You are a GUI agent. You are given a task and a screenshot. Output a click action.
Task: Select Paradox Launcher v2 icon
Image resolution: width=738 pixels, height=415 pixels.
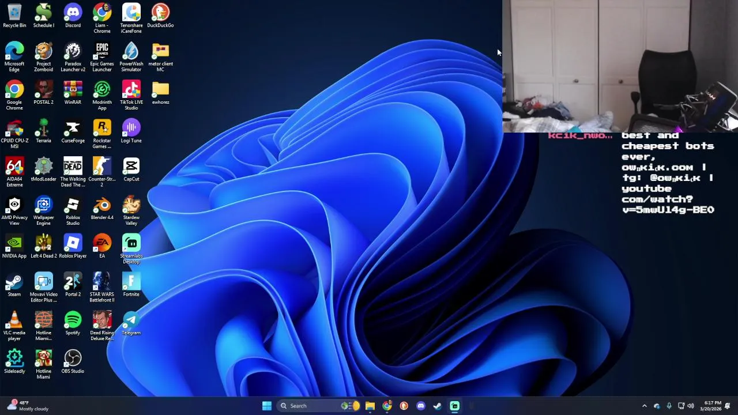tap(73, 57)
